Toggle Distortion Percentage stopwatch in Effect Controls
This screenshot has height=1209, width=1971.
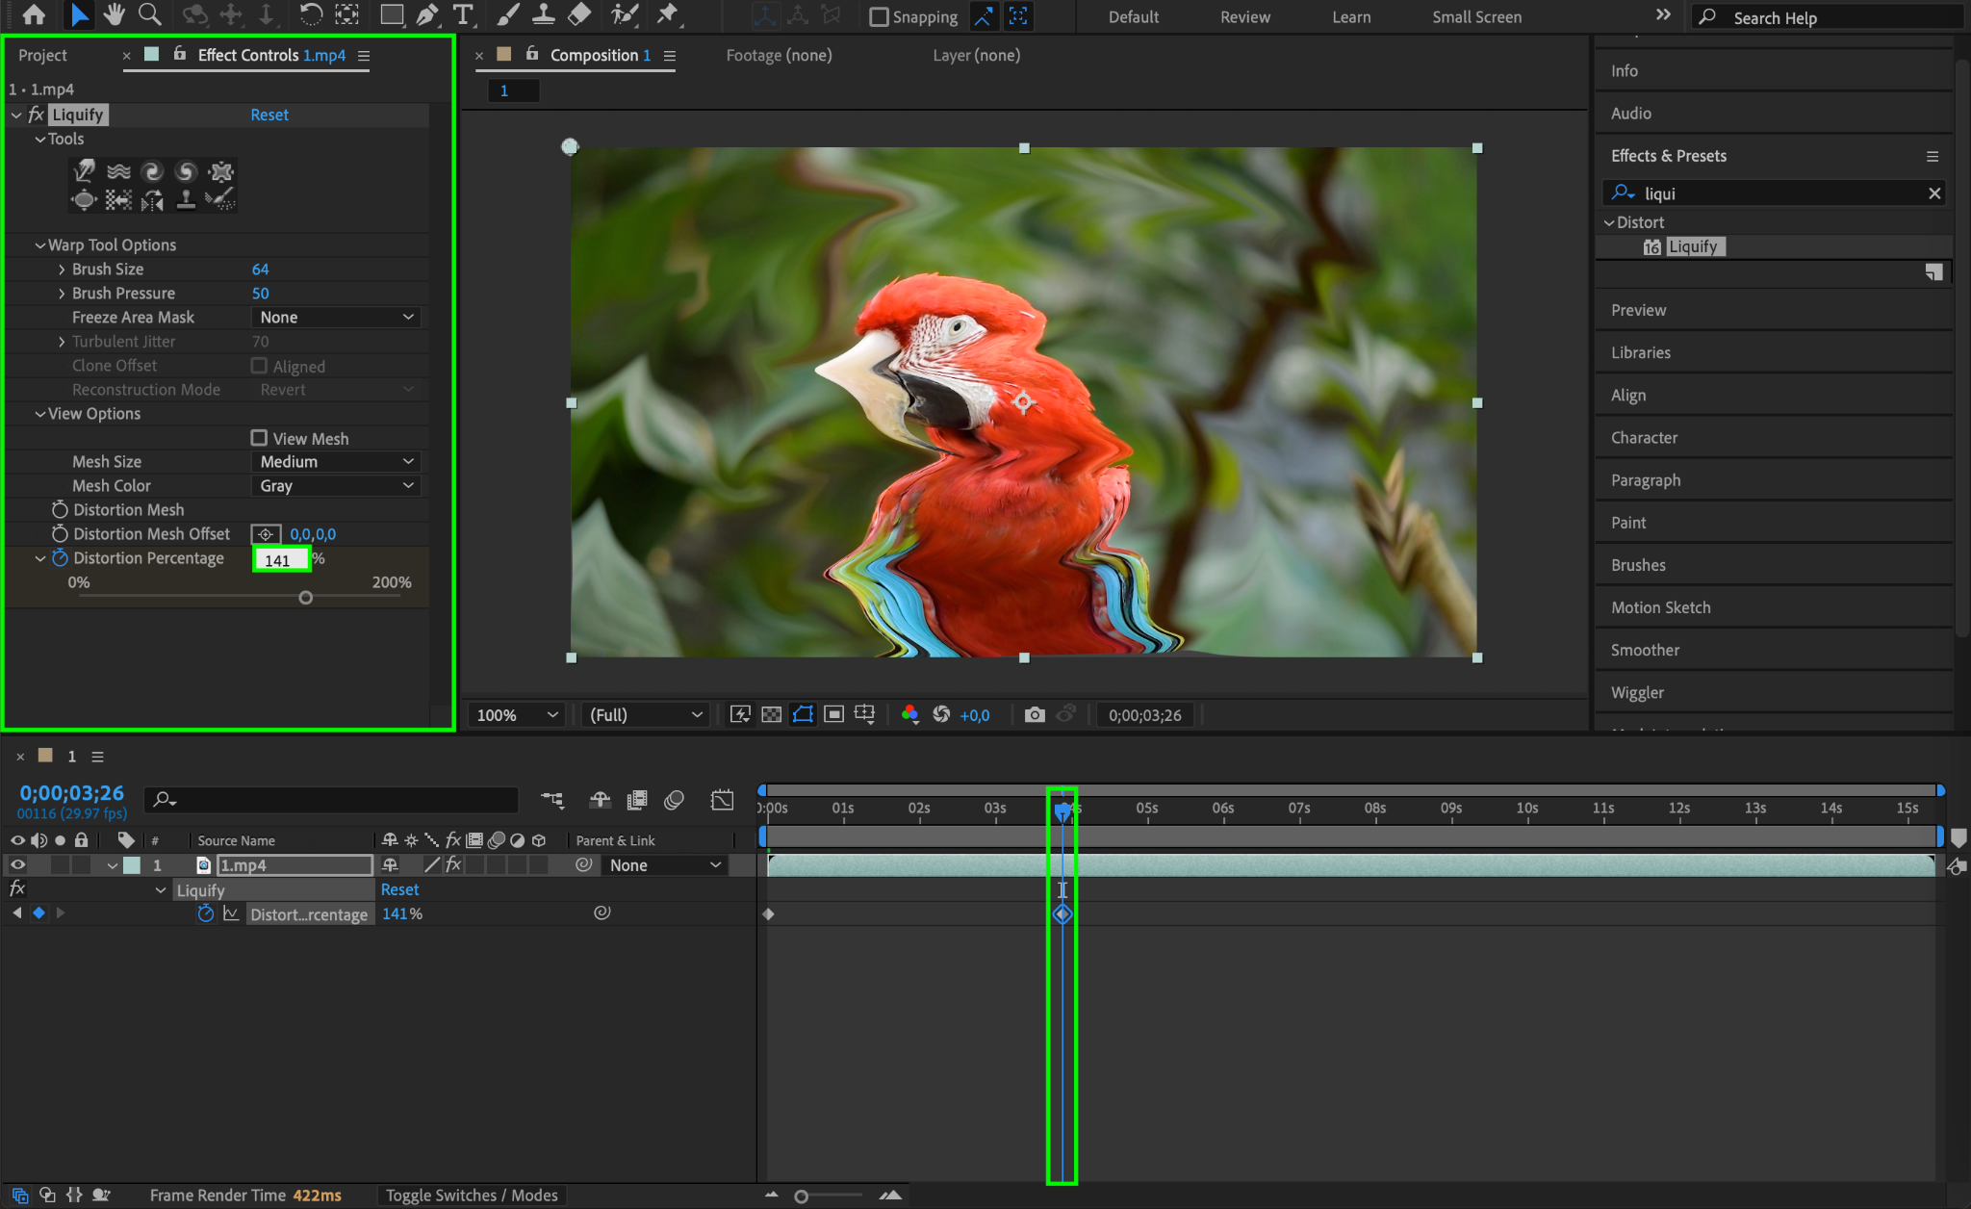click(x=61, y=558)
